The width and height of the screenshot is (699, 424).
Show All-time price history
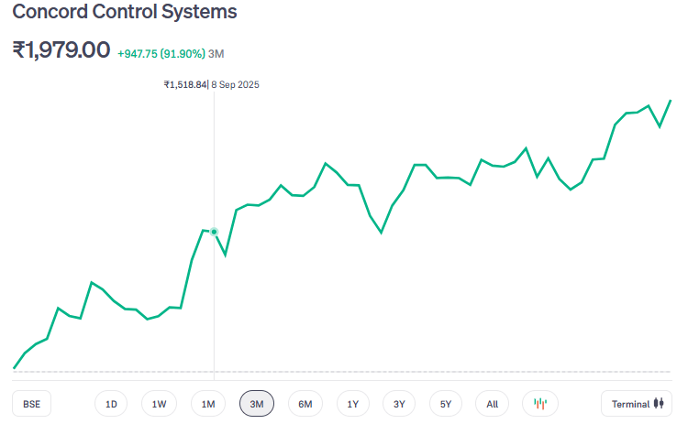point(493,404)
